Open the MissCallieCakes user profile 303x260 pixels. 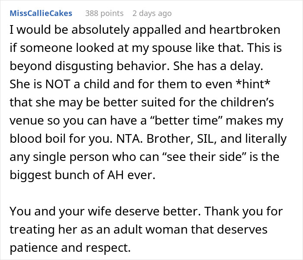(41, 13)
